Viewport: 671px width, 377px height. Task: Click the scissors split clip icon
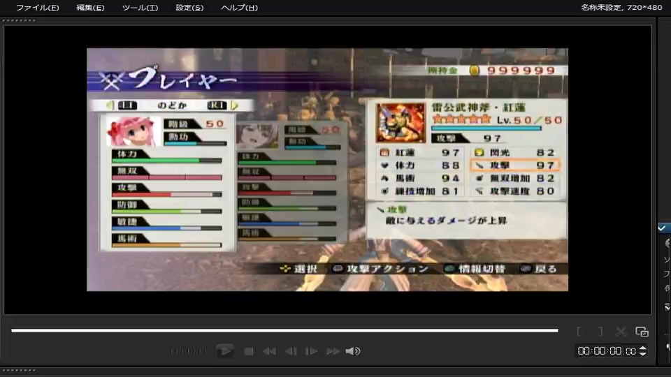[x=621, y=332]
